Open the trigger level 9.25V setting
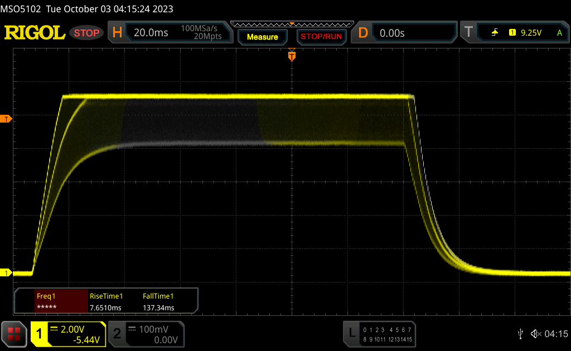The image size is (571, 351). [x=531, y=33]
